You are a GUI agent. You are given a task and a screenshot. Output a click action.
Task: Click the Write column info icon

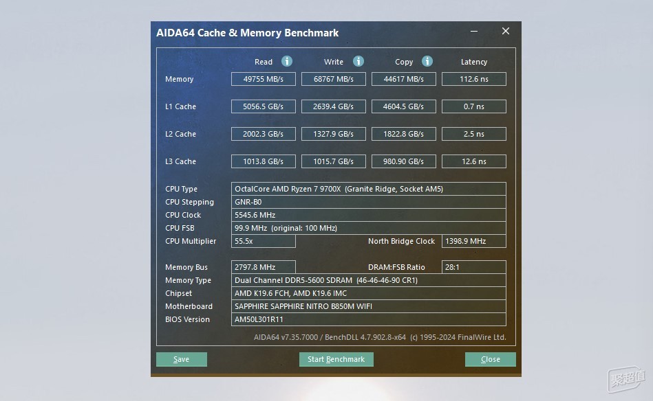pyautogui.click(x=358, y=61)
